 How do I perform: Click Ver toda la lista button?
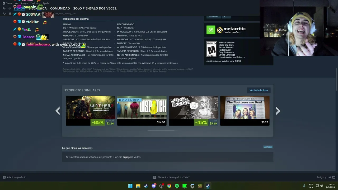[259, 90]
